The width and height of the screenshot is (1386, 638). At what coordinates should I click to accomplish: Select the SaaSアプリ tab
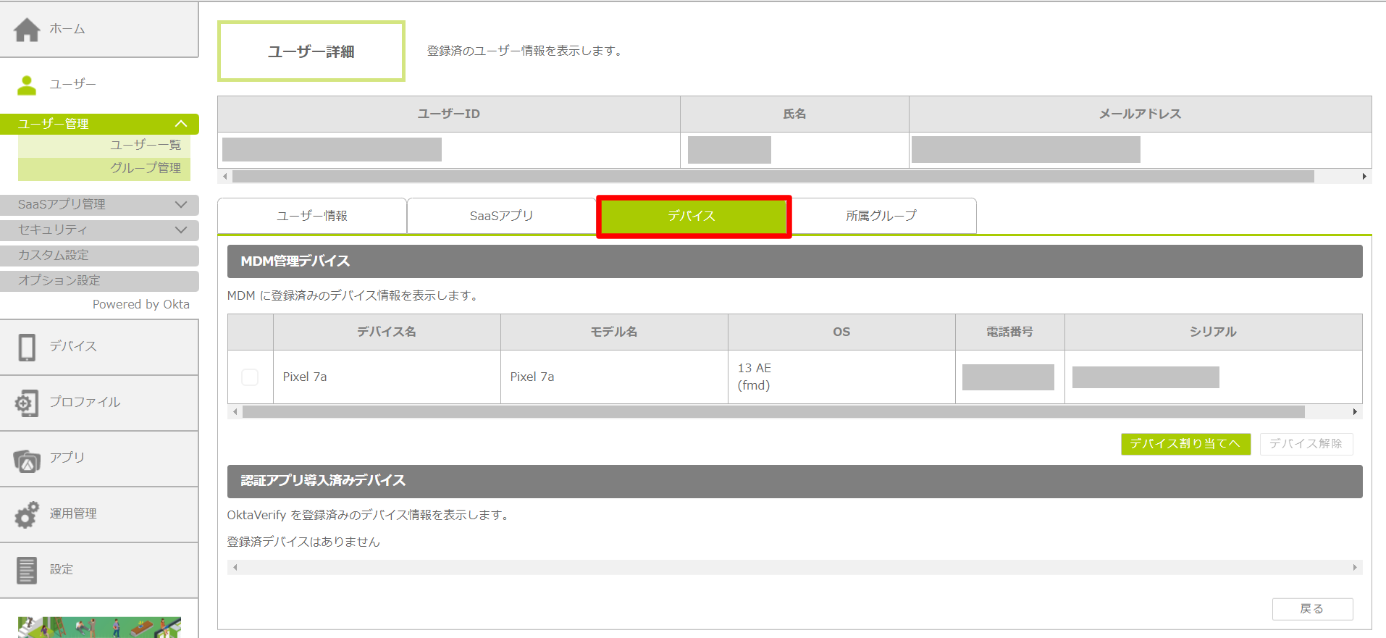[501, 216]
